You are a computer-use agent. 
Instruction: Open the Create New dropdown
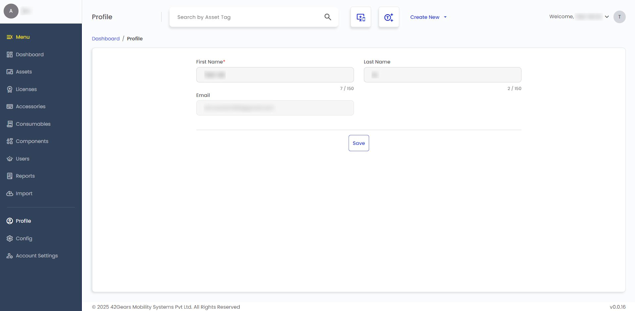[428, 17]
